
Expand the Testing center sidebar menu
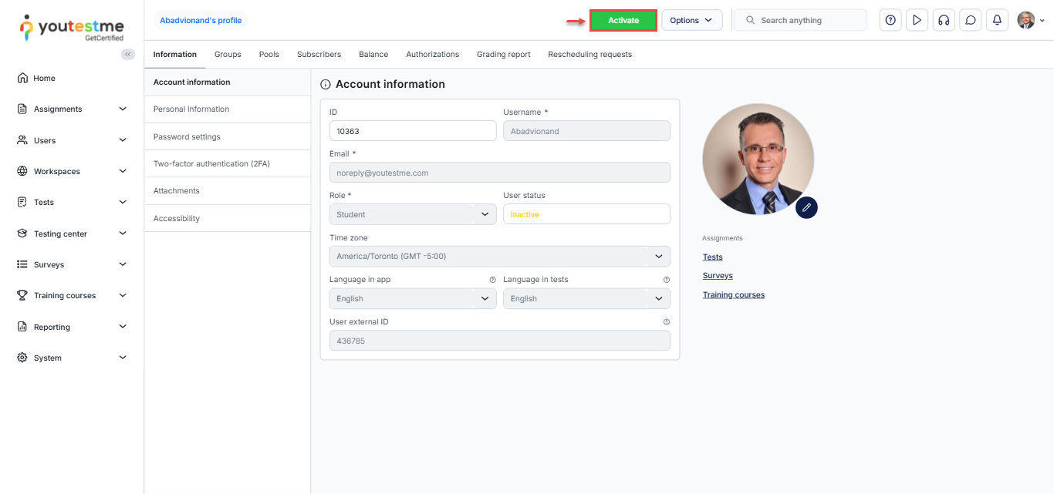pos(72,234)
